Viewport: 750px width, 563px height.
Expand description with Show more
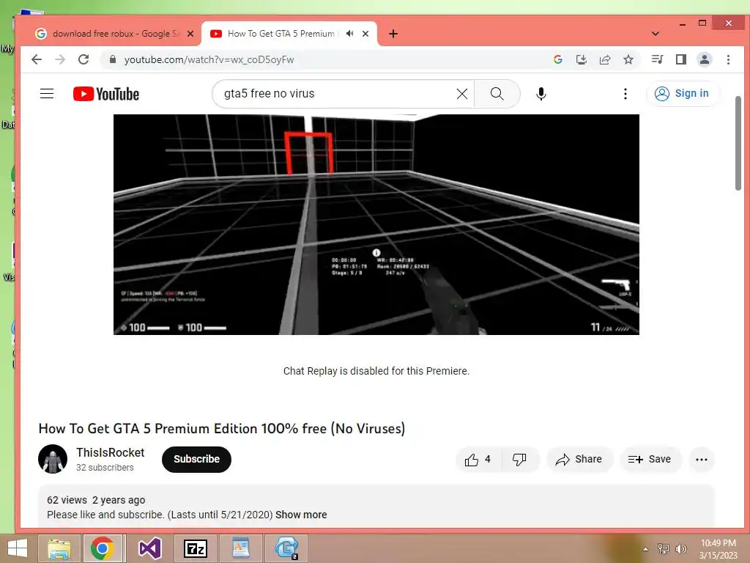(301, 515)
